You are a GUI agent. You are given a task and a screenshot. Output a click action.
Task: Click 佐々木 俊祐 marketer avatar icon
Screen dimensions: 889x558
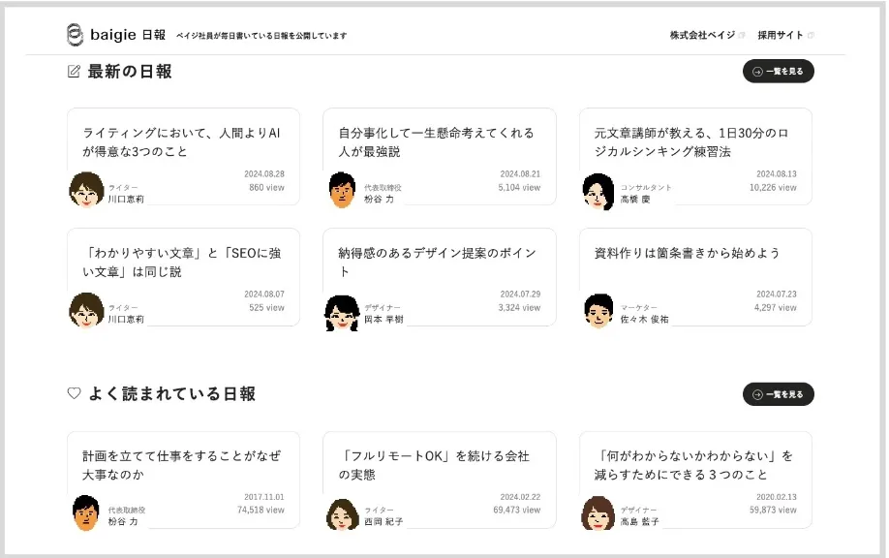tap(598, 311)
